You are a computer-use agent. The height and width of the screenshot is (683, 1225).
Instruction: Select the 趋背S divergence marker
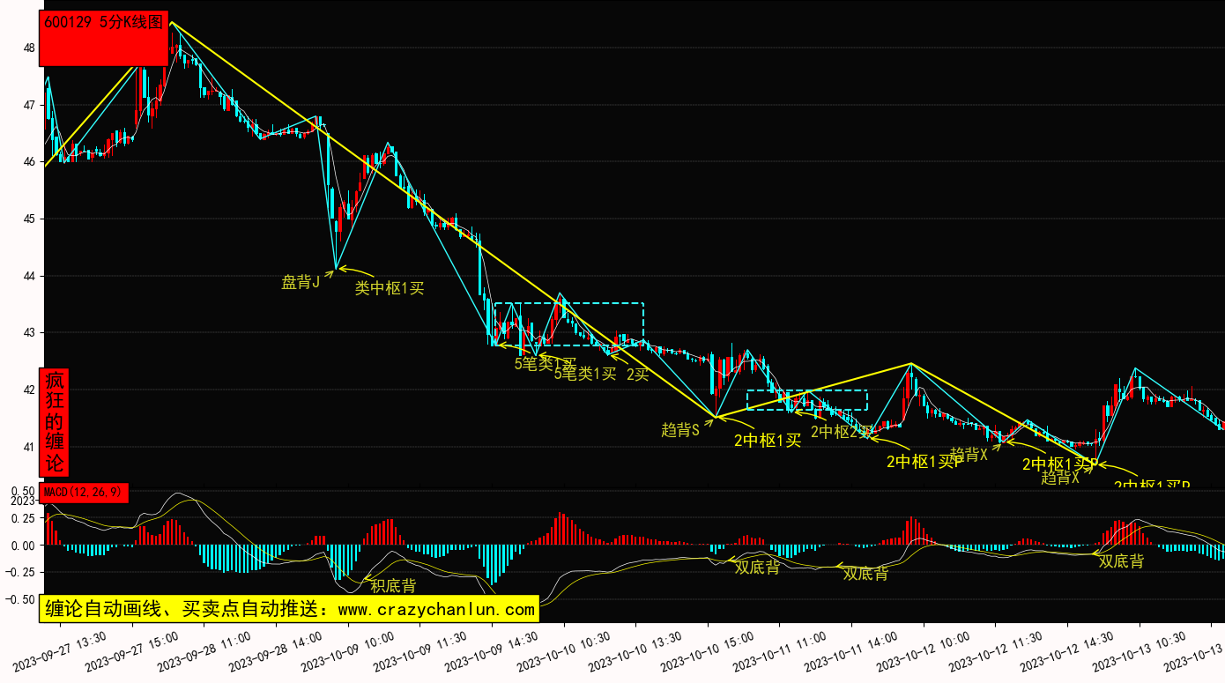click(679, 430)
